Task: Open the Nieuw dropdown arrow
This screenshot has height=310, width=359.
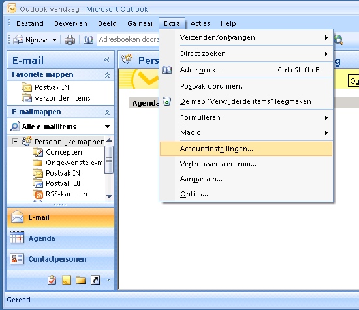Action: tap(54, 40)
